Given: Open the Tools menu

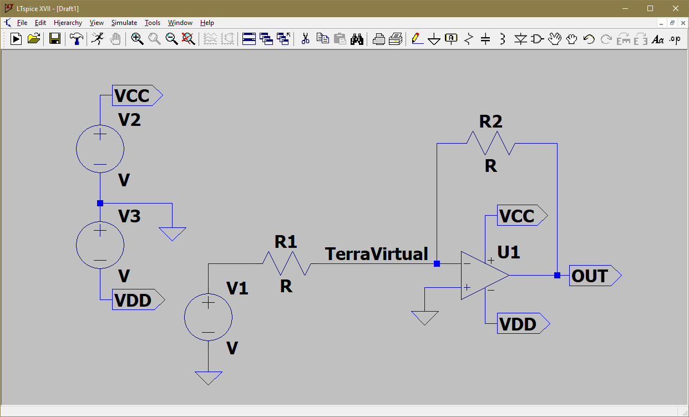Looking at the screenshot, I should coord(152,23).
